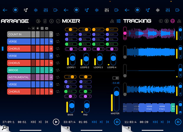Rewind to start in Tracking panel transport
The width and height of the screenshot is (183, 132).
point(155,122)
